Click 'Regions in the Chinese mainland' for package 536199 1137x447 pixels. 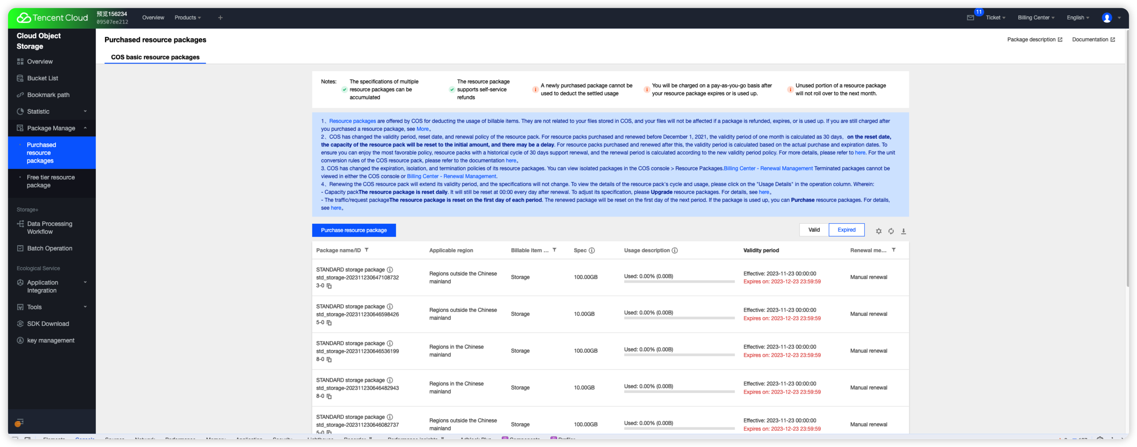(457, 351)
